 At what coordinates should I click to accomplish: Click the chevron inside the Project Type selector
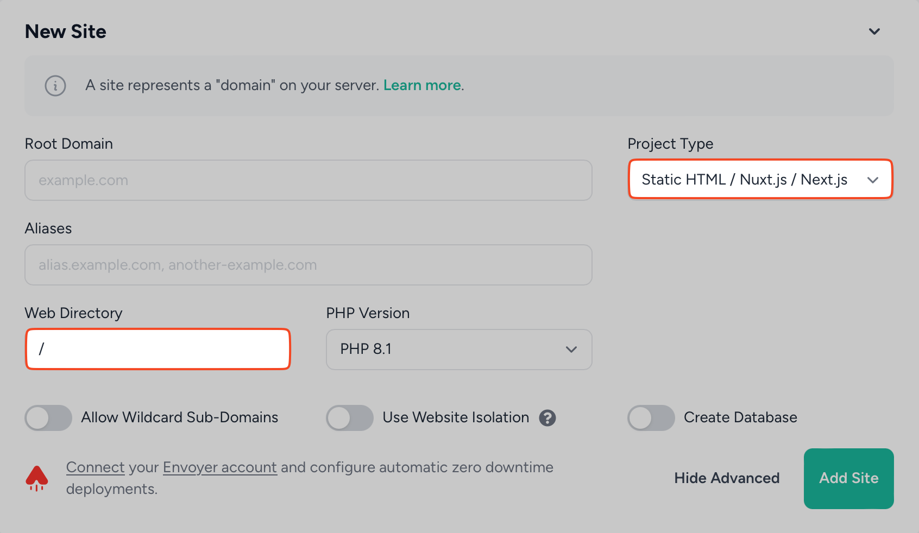click(x=873, y=180)
